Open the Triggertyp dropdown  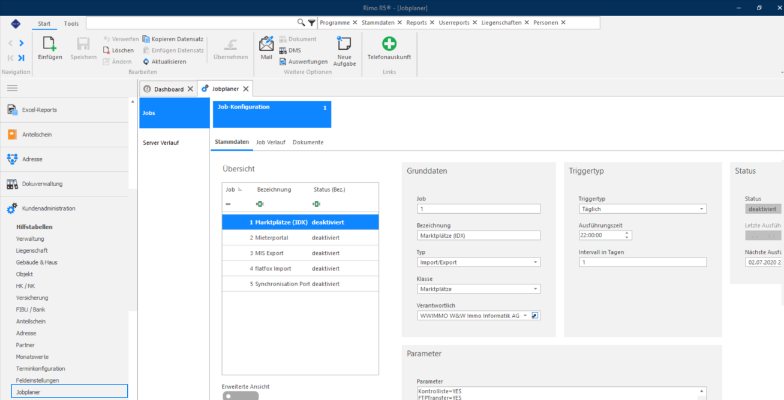(701, 209)
